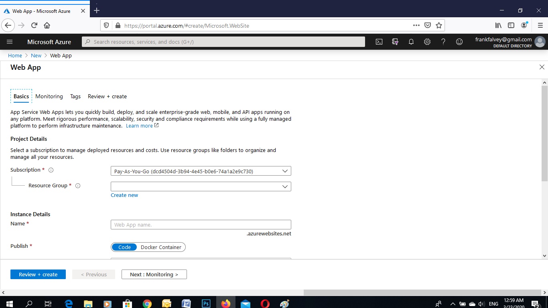The width and height of the screenshot is (548, 308).
Task: Show hidden system tray icons
Action: [453, 304]
